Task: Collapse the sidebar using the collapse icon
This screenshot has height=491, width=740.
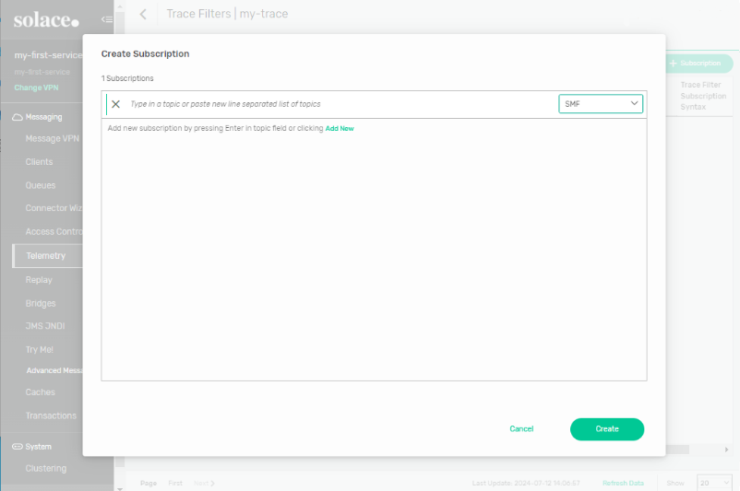Action: click(107, 18)
